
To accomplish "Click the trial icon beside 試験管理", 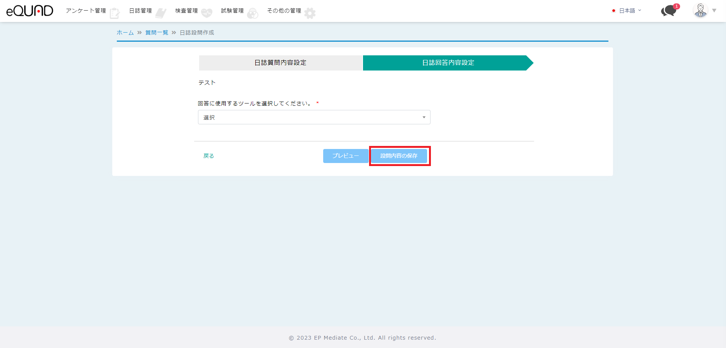I will (x=253, y=14).
